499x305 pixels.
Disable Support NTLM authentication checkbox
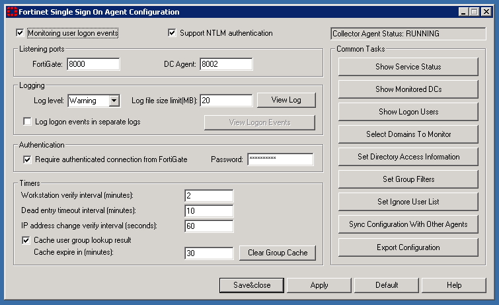coord(172,33)
